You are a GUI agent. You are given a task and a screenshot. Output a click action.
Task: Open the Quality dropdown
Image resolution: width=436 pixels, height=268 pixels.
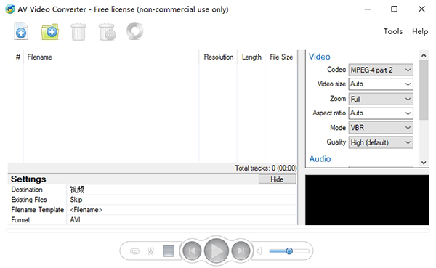(x=381, y=142)
